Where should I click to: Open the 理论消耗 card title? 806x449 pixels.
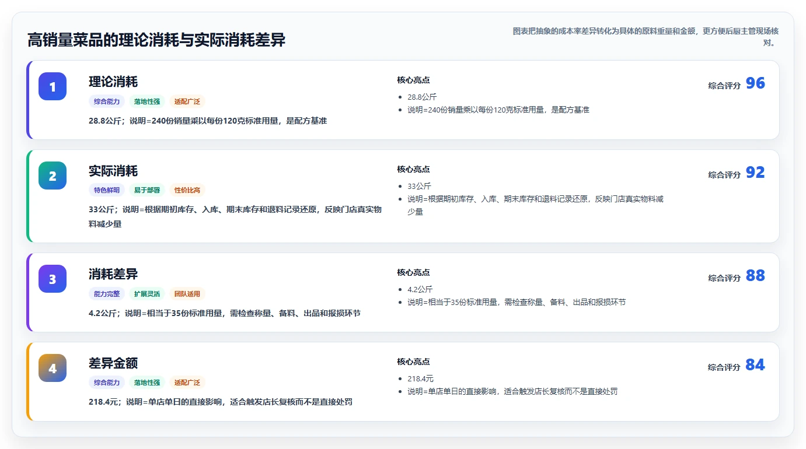click(x=113, y=82)
